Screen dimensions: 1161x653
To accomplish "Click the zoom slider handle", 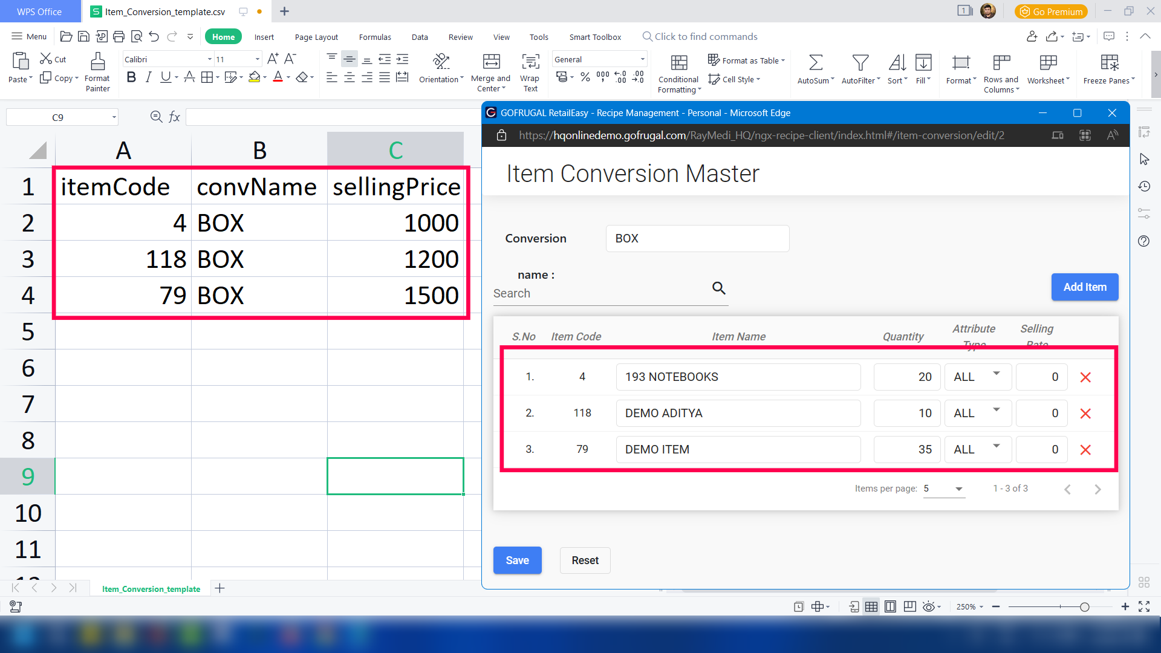I will (1085, 607).
